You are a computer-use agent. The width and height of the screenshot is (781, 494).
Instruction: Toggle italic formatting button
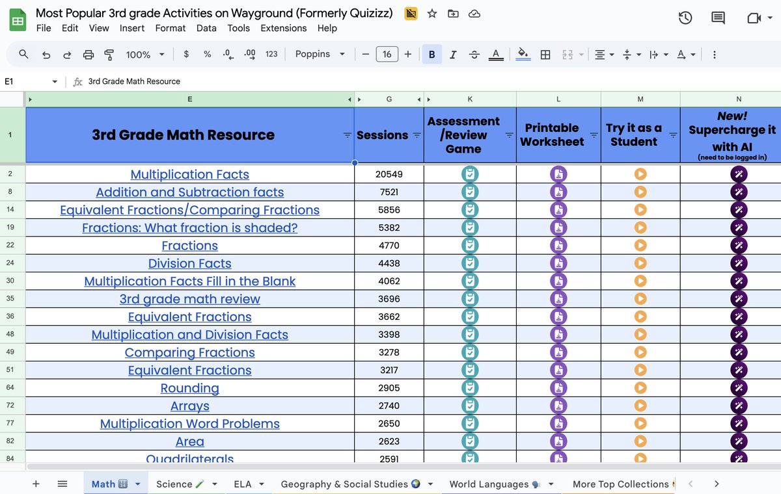(x=453, y=55)
